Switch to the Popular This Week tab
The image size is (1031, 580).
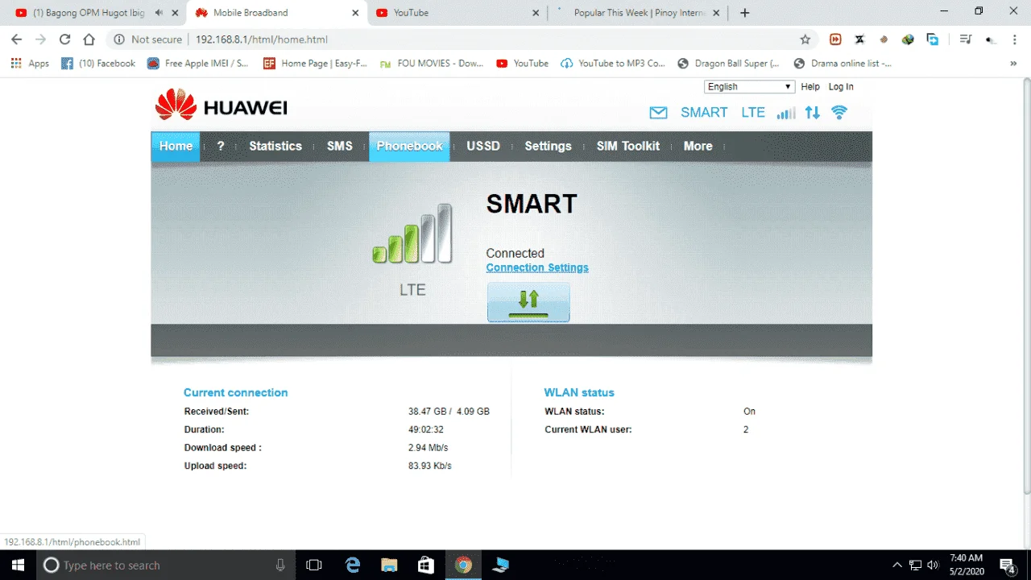(x=639, y=13)
